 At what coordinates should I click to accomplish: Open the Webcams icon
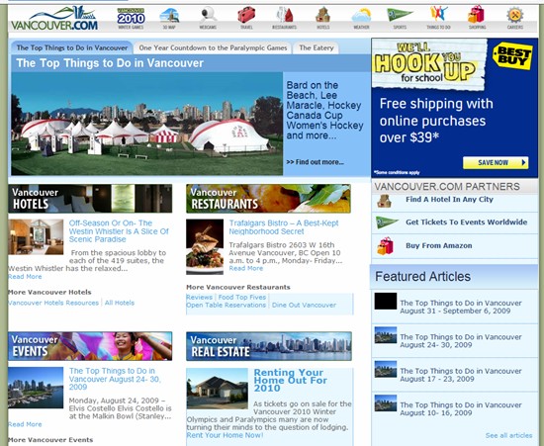[208, 18]
